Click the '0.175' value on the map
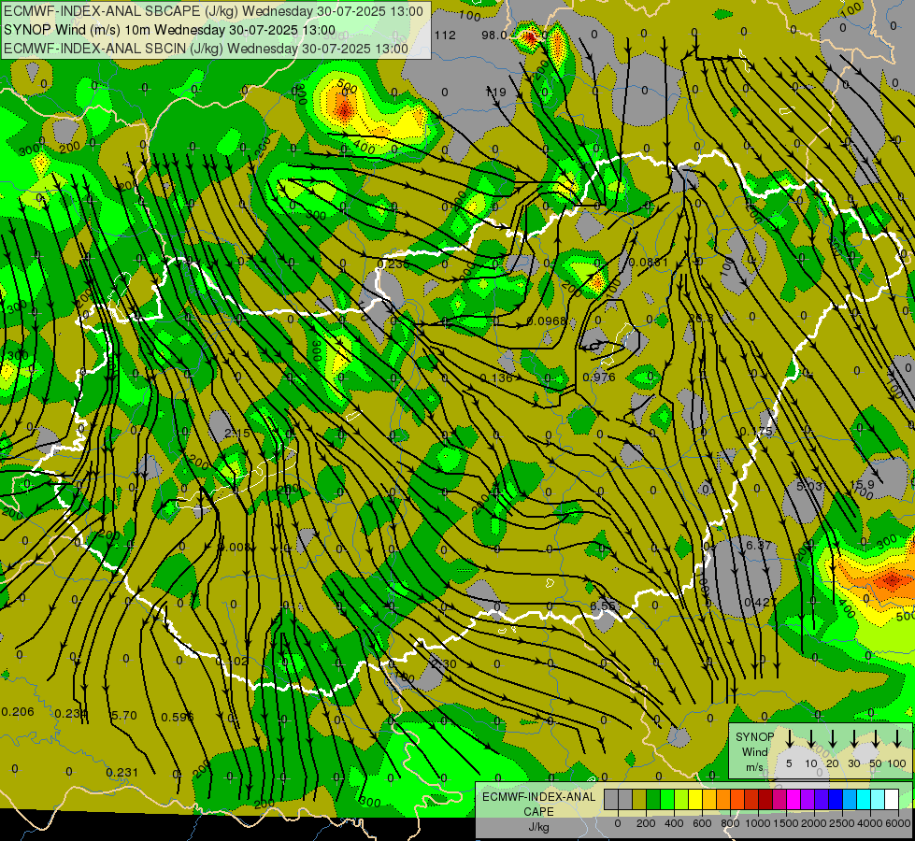915x841 pixels. (x=756, y=432)
